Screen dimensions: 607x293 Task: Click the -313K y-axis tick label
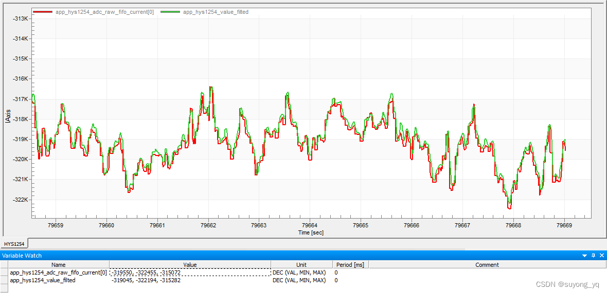[20, 18]
